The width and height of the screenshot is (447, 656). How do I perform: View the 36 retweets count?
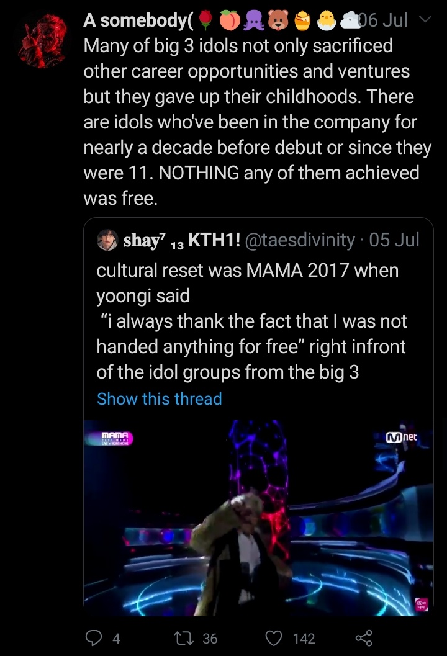(x=210, y=639)
